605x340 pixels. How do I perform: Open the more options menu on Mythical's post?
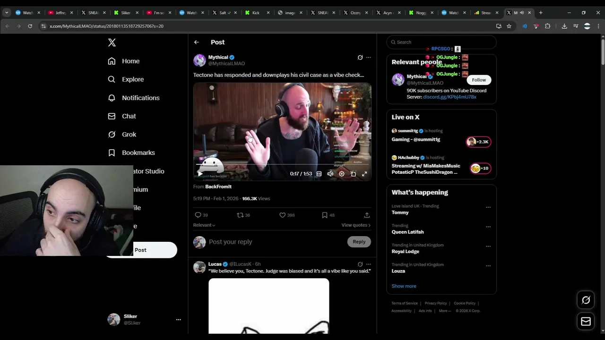coord(369,58)
